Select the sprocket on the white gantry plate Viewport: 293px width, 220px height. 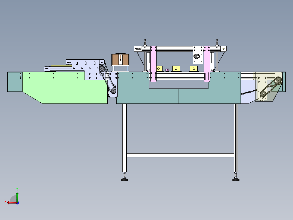[x=197, y=56]
